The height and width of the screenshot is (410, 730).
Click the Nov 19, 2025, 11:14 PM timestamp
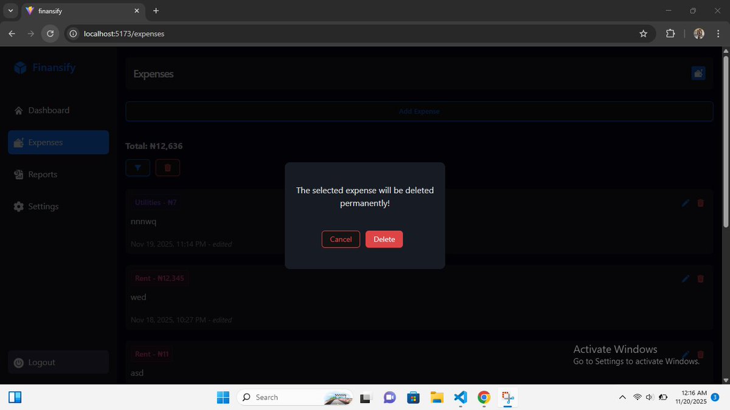167,244
